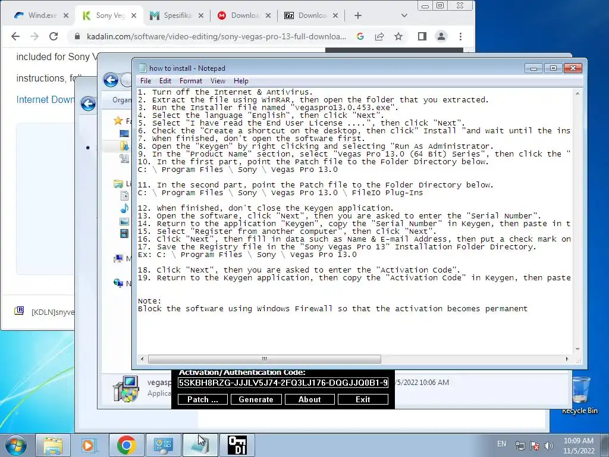Click the About button in keygen

pyautogui.click(x=309, y=399)
